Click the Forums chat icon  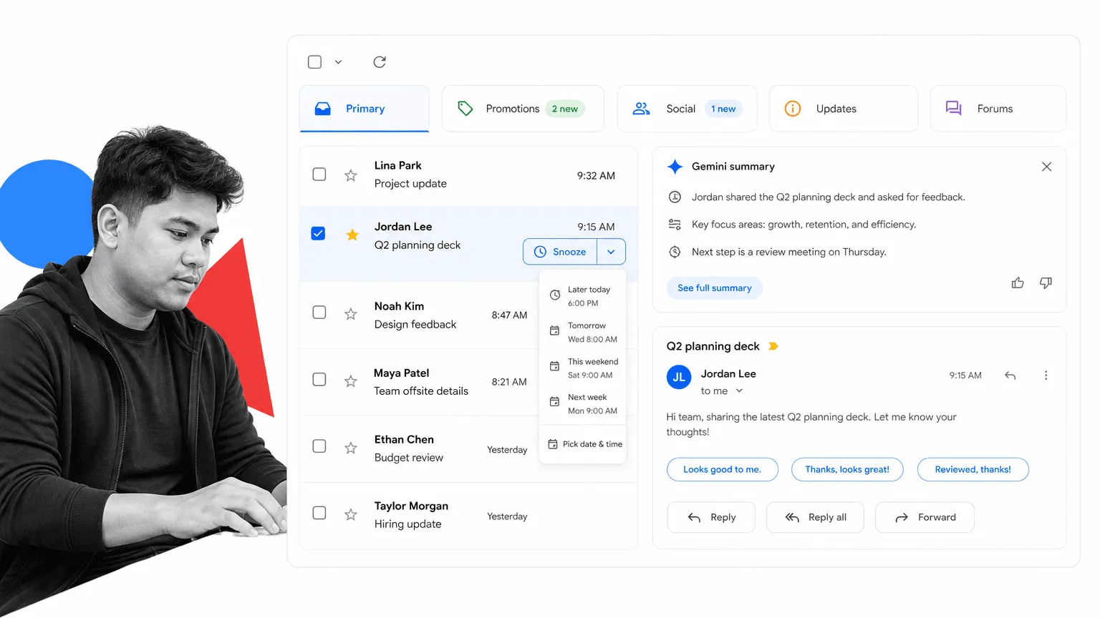[x=953, y=109]
